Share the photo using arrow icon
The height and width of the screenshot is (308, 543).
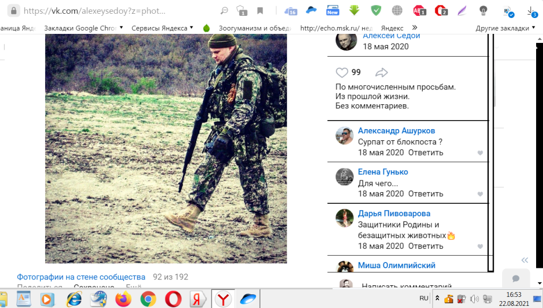(381, 73)
